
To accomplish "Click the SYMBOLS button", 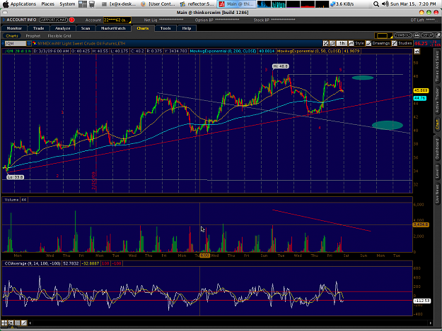I will tap(403, 35).
